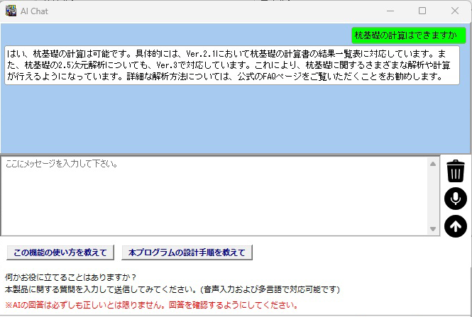Minimize the AI Chat window
472x317 pixels.
390,11
